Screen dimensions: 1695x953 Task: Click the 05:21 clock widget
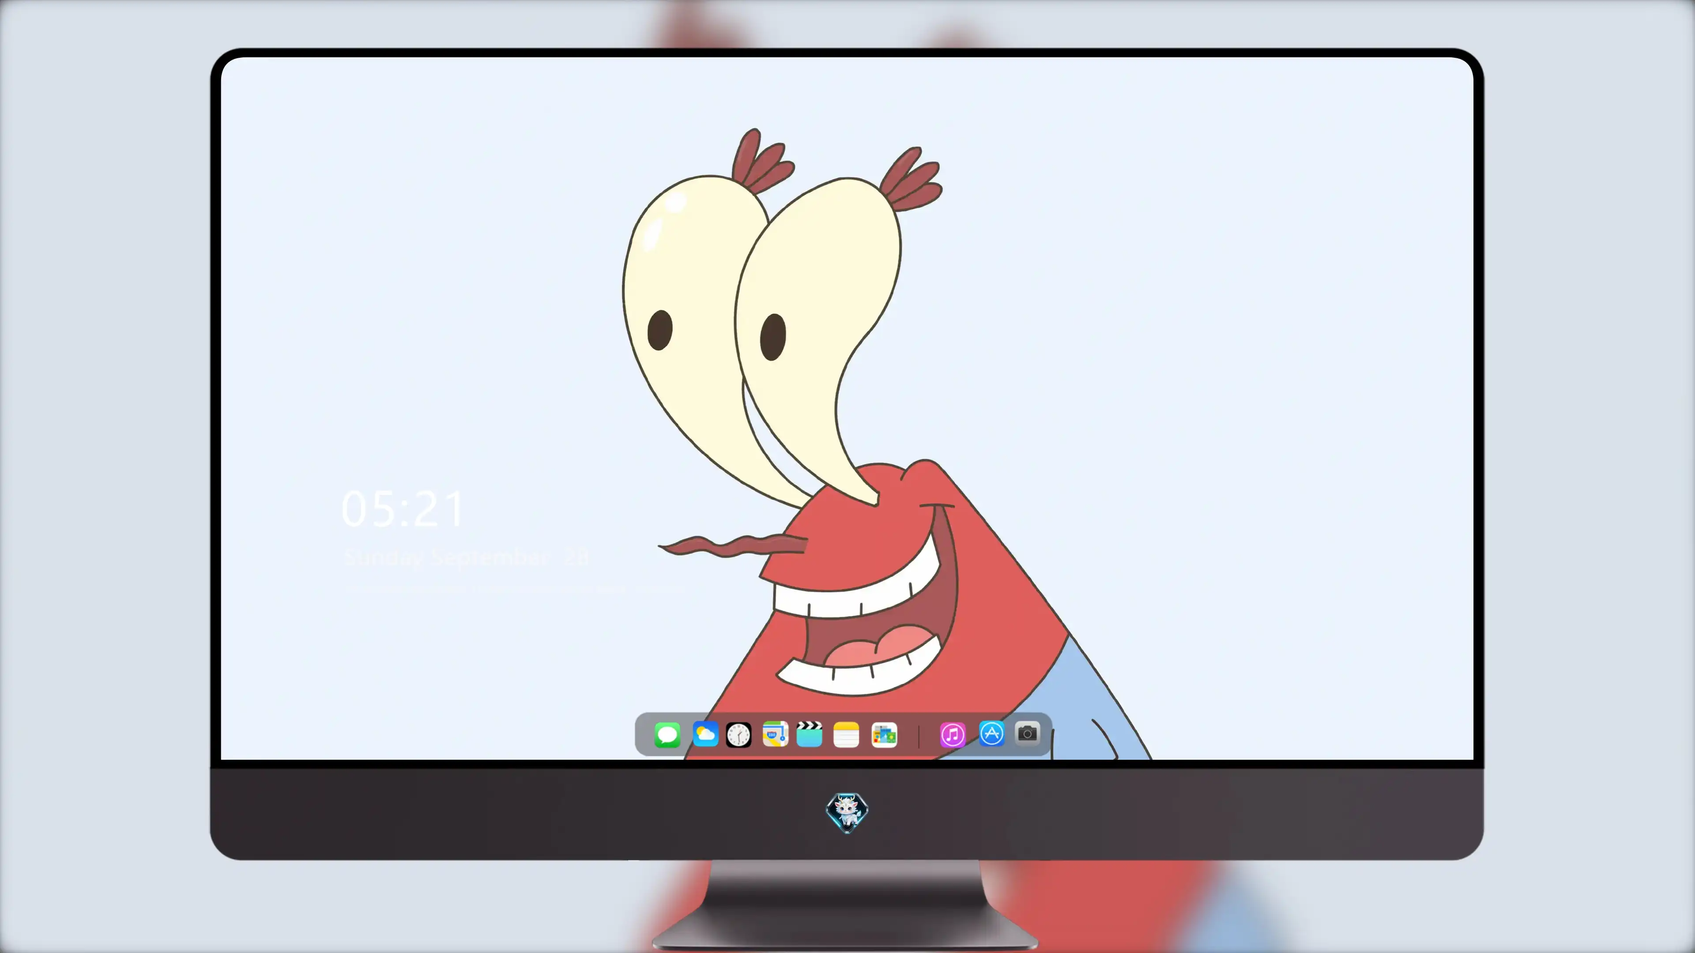point(403,508)
